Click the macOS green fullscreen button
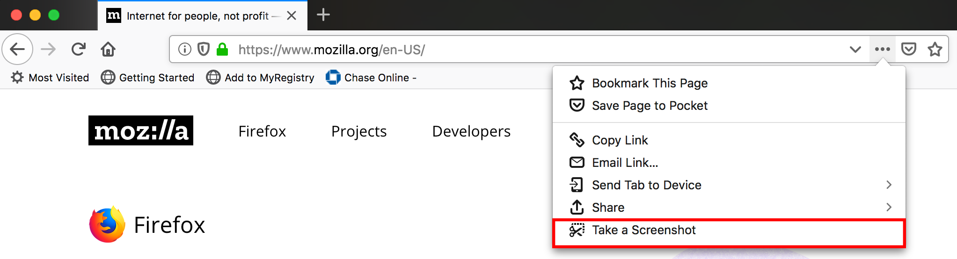Image resolution: width=957 pixels, height=259 pixels. tap(54, 15)
